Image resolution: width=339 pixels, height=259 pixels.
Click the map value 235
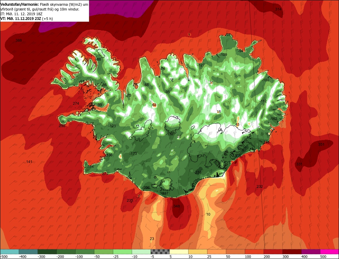point(130,200)
